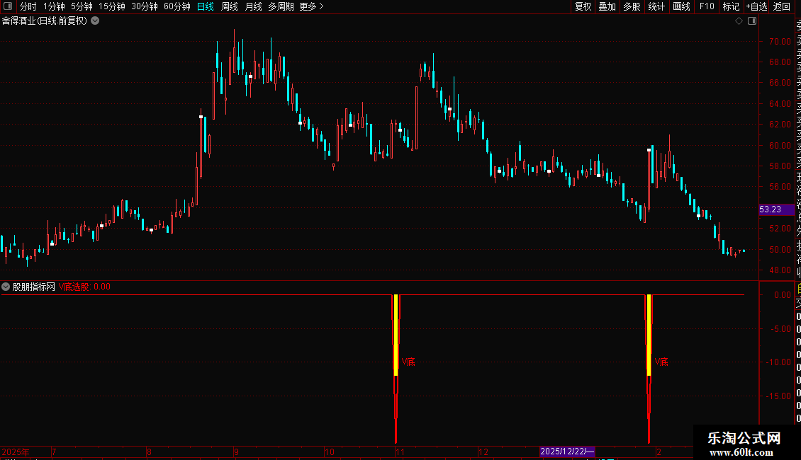Click the -10.00 indicator axis label

pyautogui.click(x=780, y=362)
